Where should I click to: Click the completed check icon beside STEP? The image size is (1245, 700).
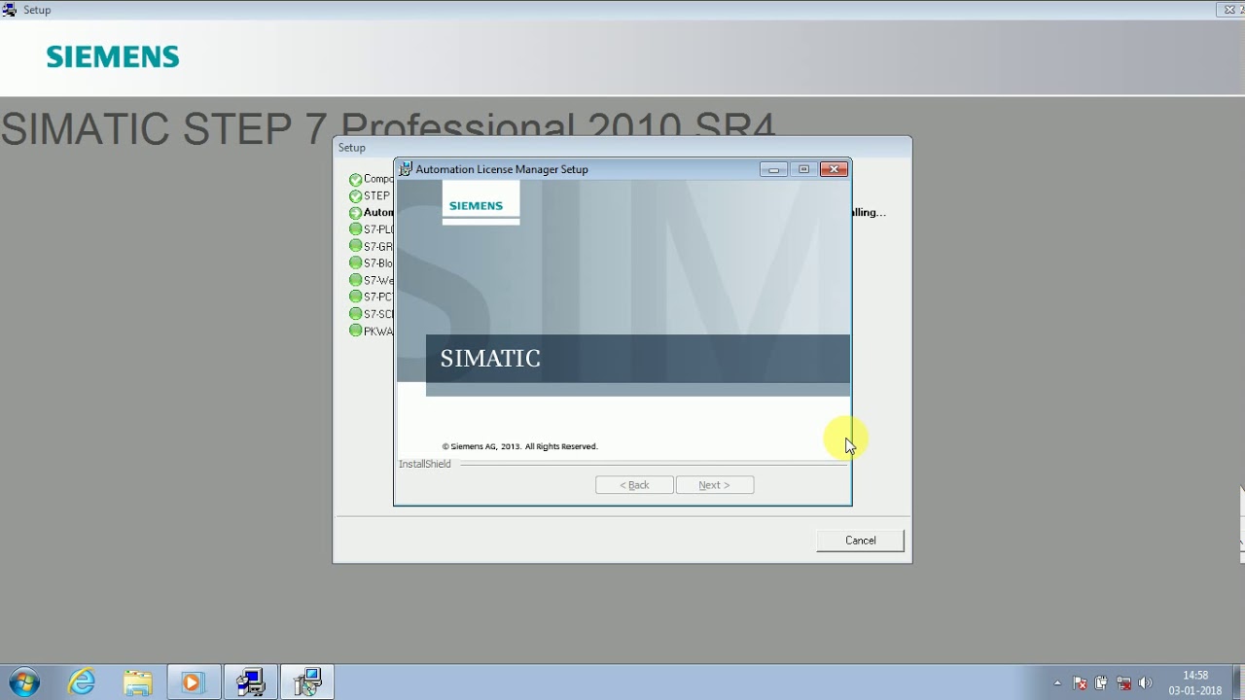356,196
